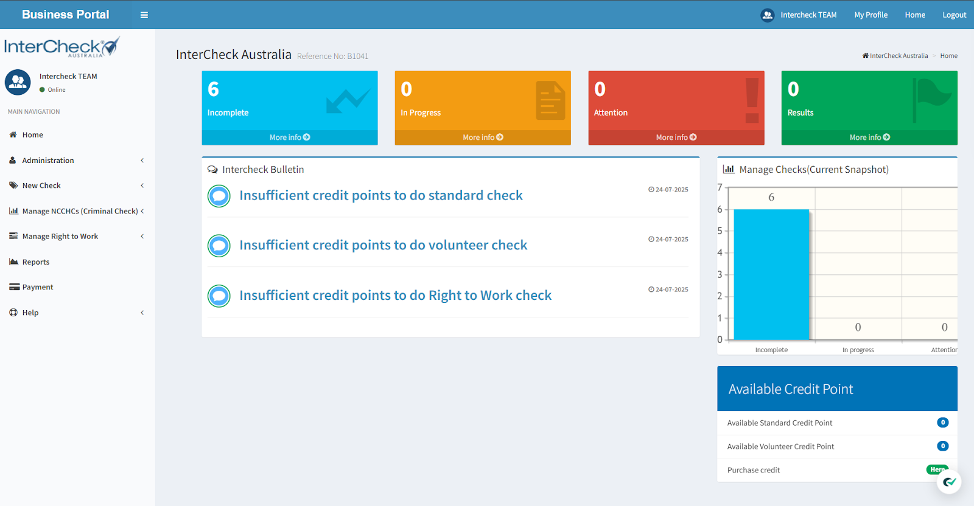The image size is (974, 506).
Task: Click the exclamation icon on Attention card
Action: [752, 101]
